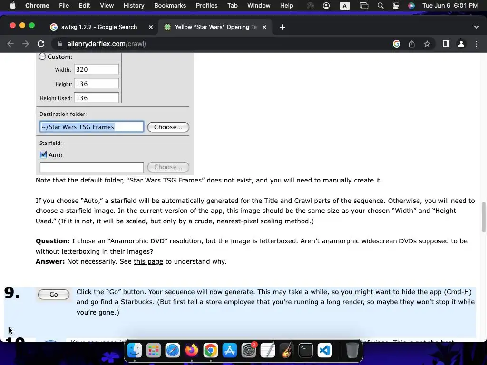Open Spotlight search in menu bar

pos(380,6)
